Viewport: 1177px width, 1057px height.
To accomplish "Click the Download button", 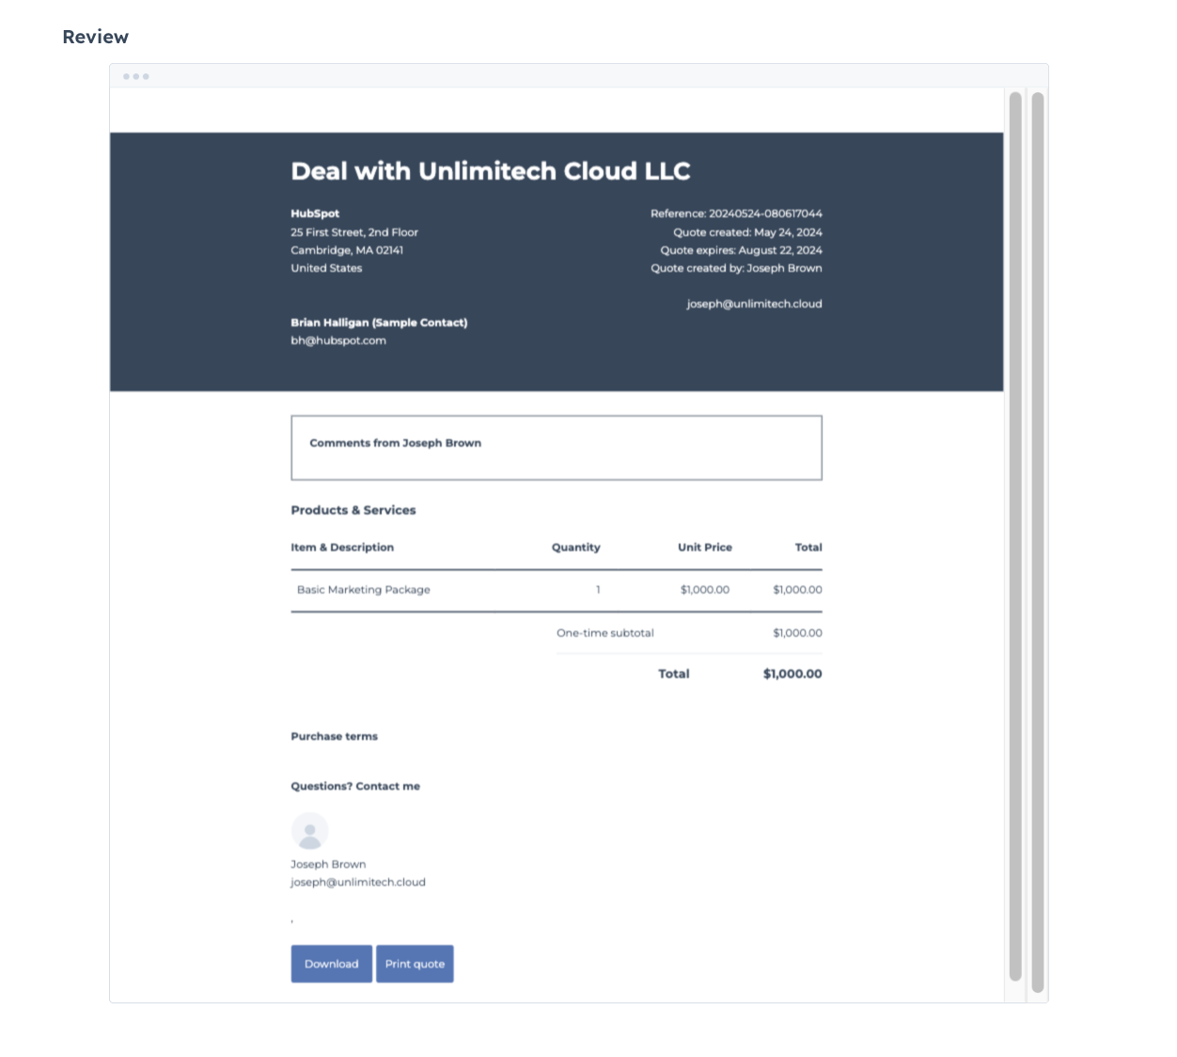I will (331, 964).
